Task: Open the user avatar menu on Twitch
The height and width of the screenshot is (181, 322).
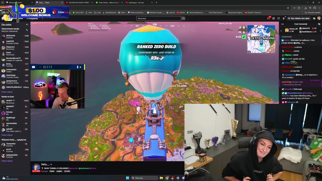Action: pyautogui.click(x=319, y=18)
